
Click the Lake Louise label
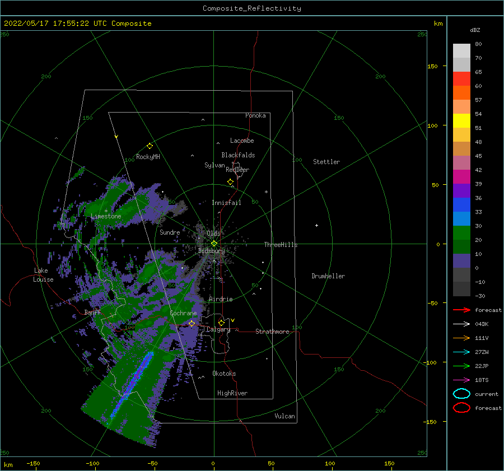coord(43,275)
